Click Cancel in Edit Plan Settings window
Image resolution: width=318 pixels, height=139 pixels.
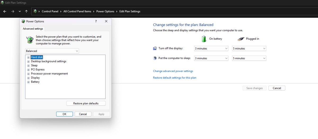pyautogui.click(x=277, y=88)
